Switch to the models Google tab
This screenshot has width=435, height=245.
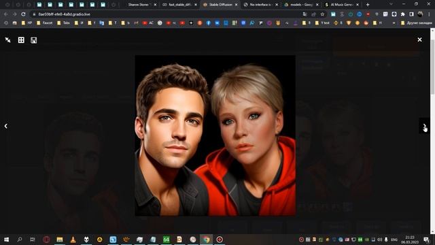point(300,5)
